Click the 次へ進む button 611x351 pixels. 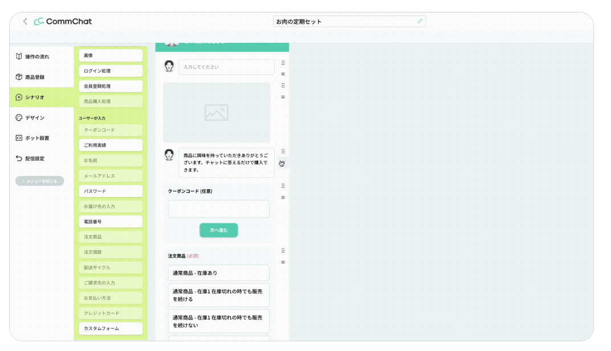[x=218, y=230]
